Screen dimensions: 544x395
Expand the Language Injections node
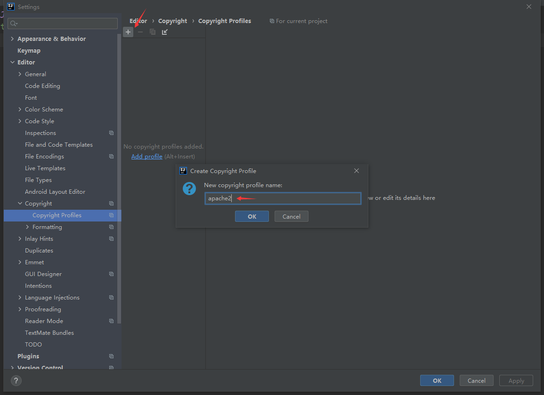[20, 298]
